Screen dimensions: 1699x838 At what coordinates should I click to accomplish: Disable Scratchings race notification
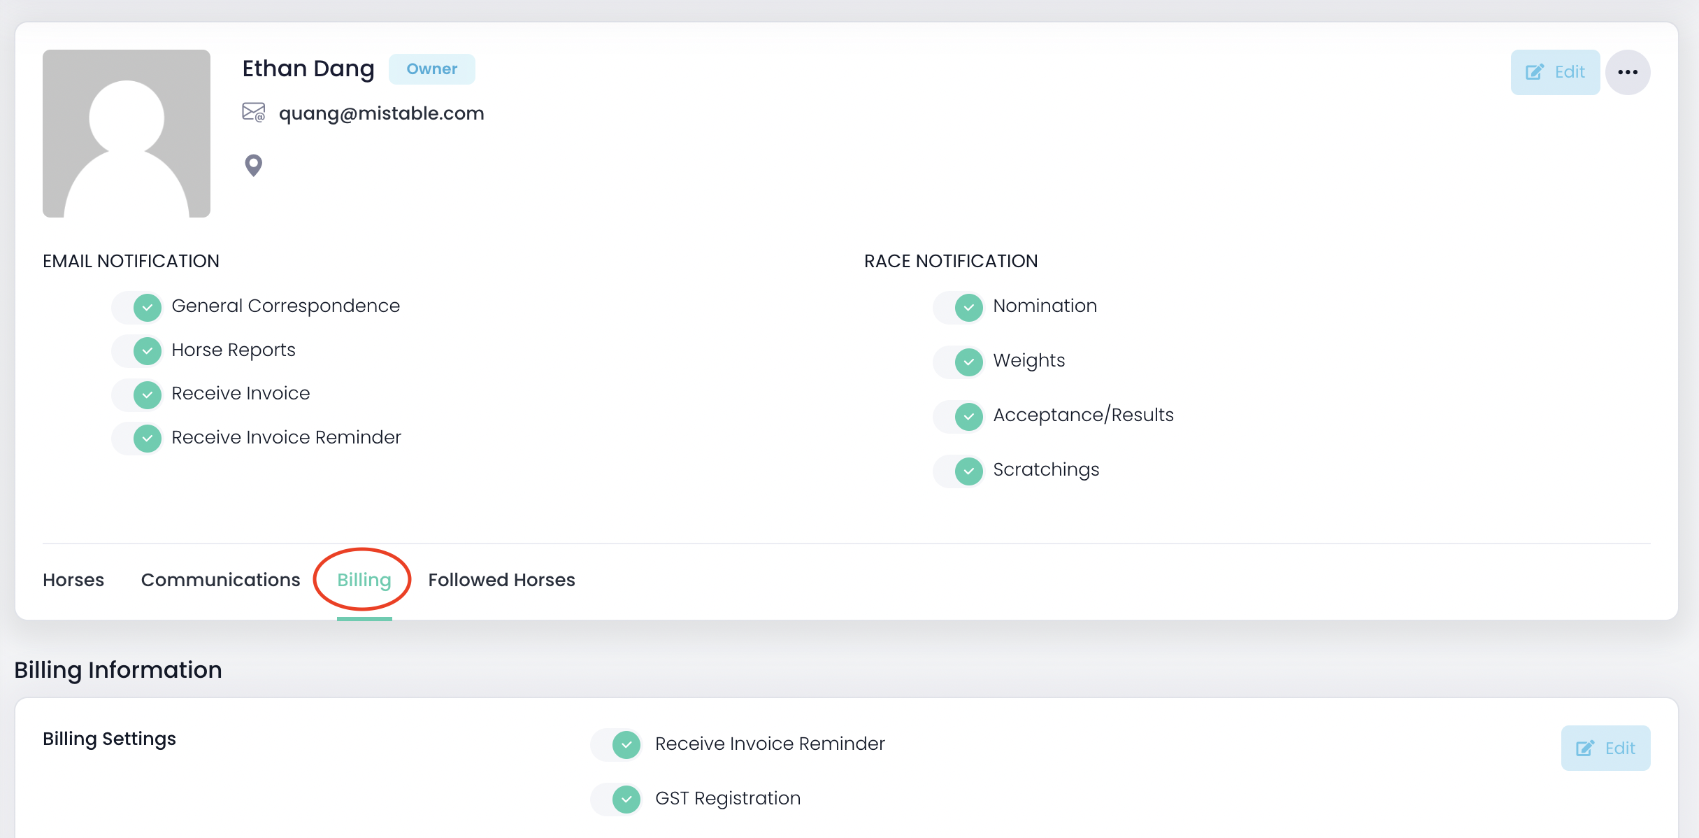pos(959,471)
